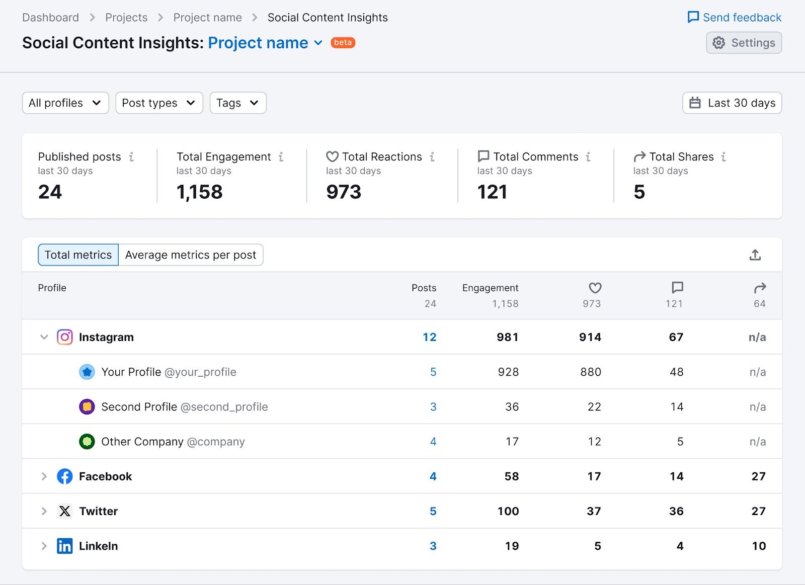805x585 pixels.
Task: Click the info icon next to Published posts
Action: point(131,156)
